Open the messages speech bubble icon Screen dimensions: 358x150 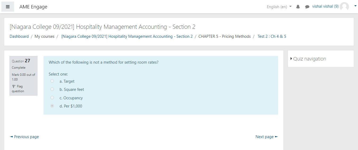coord(307,7)
